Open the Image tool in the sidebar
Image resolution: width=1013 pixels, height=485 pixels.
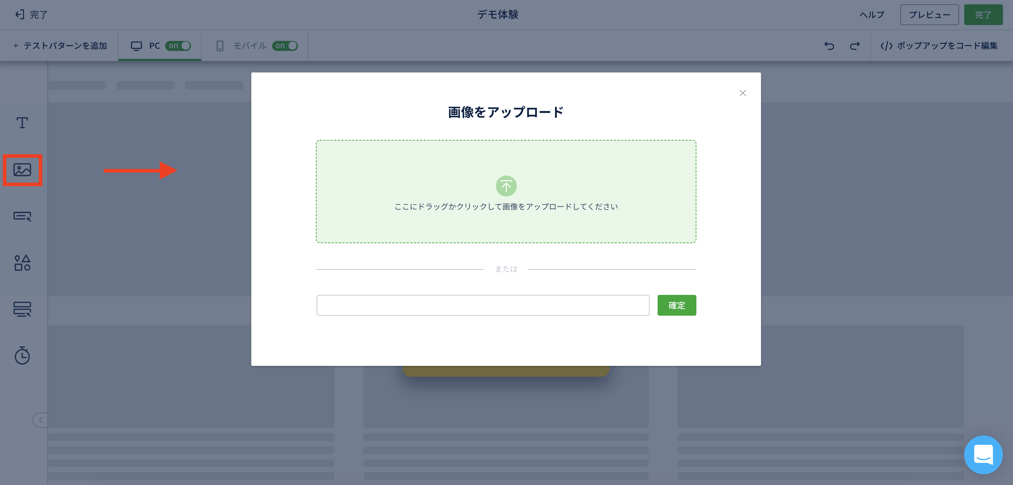pyautogui.click(x=22, y=170)
